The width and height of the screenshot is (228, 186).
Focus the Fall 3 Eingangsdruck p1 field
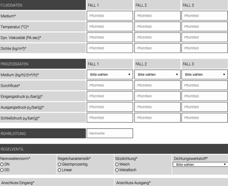coord(205,96)
